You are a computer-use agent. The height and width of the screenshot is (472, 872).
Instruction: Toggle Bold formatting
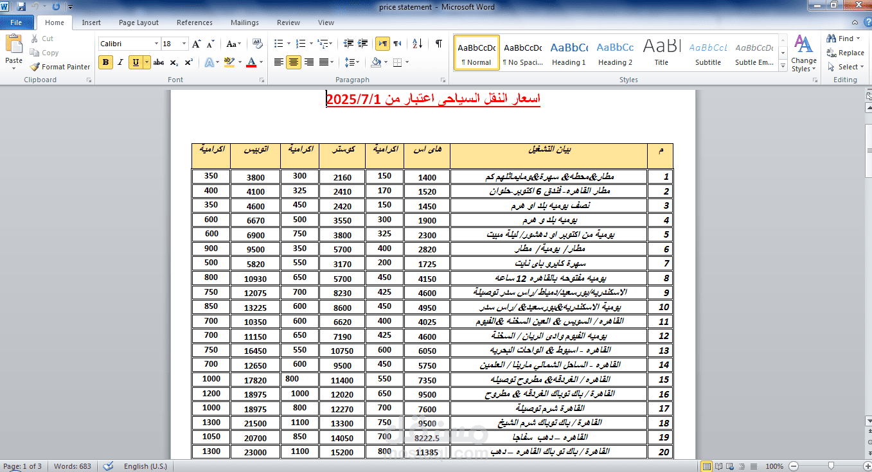coord(105,62)
